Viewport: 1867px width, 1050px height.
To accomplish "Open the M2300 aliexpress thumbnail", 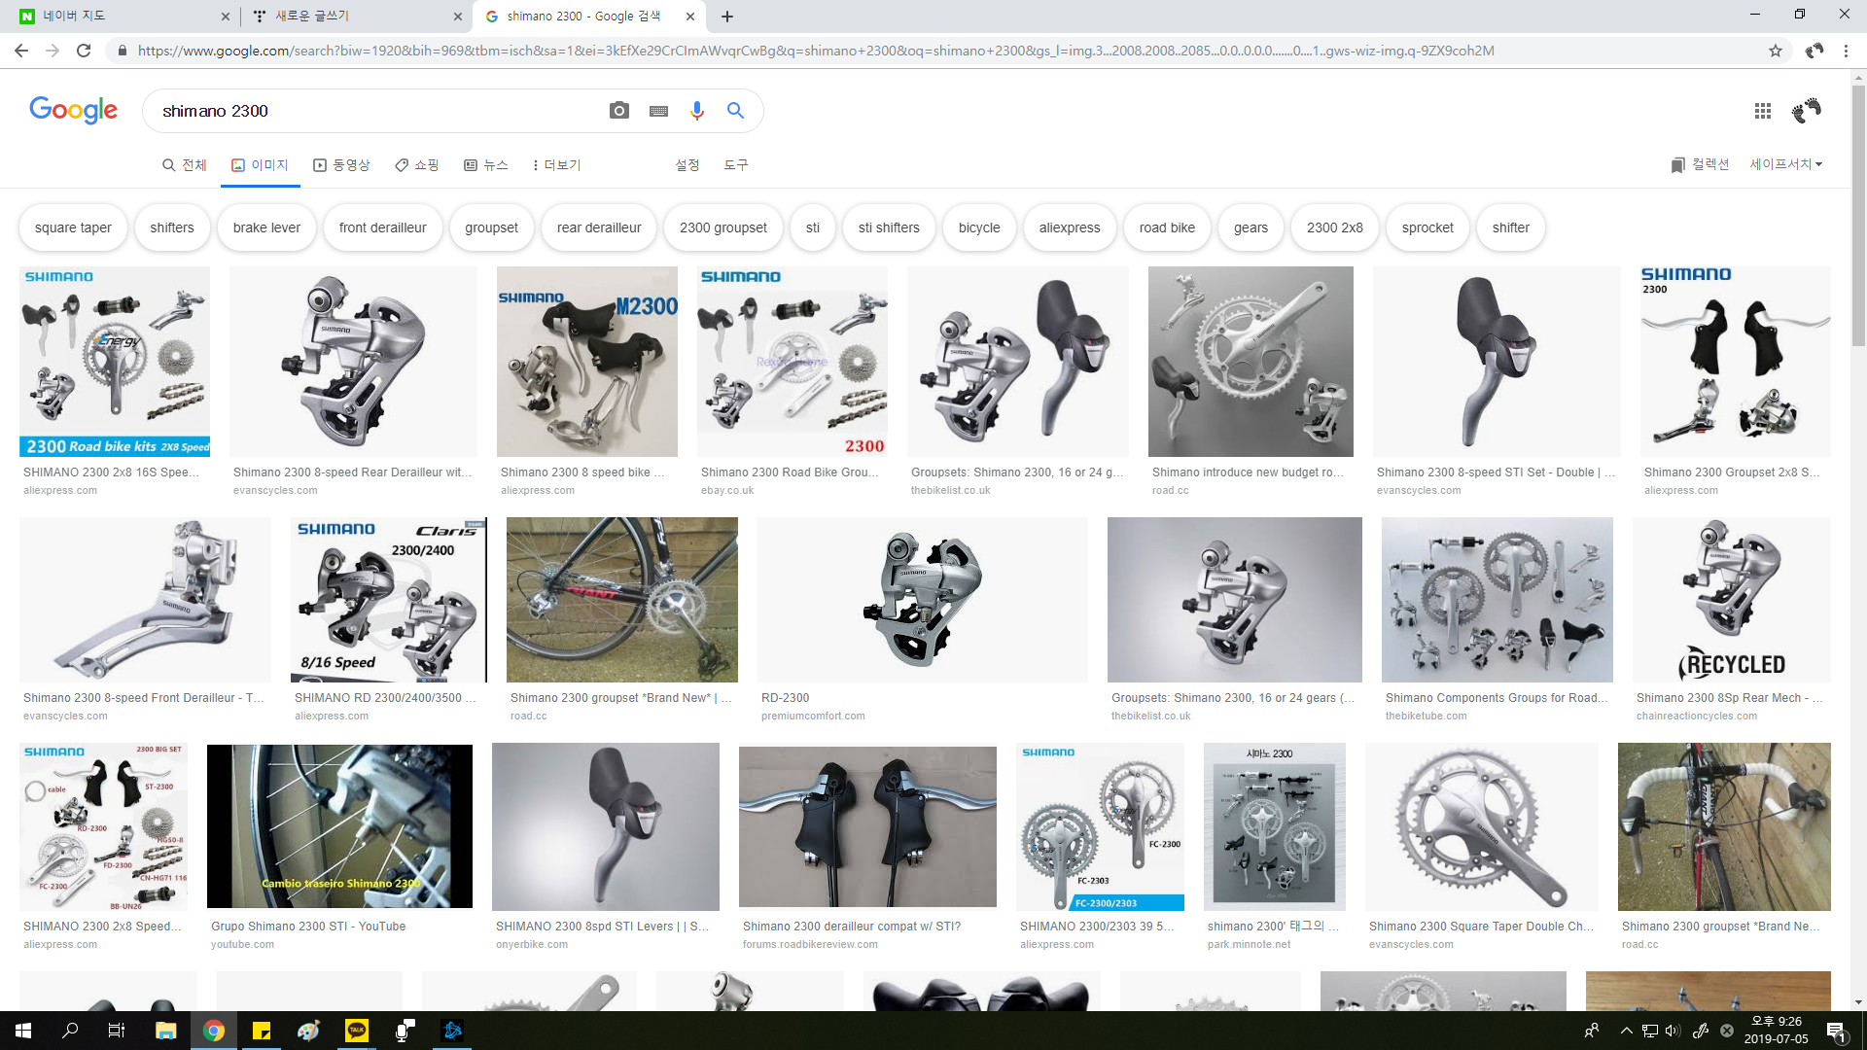I will point(587,362).
